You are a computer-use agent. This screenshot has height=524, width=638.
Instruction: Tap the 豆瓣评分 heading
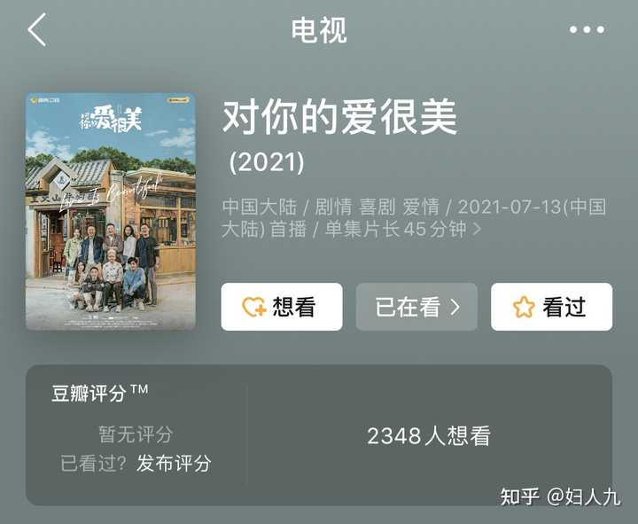99,393
